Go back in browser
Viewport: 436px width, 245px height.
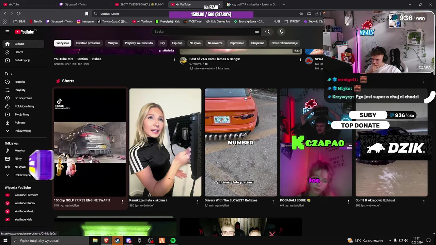click(5, 14)
